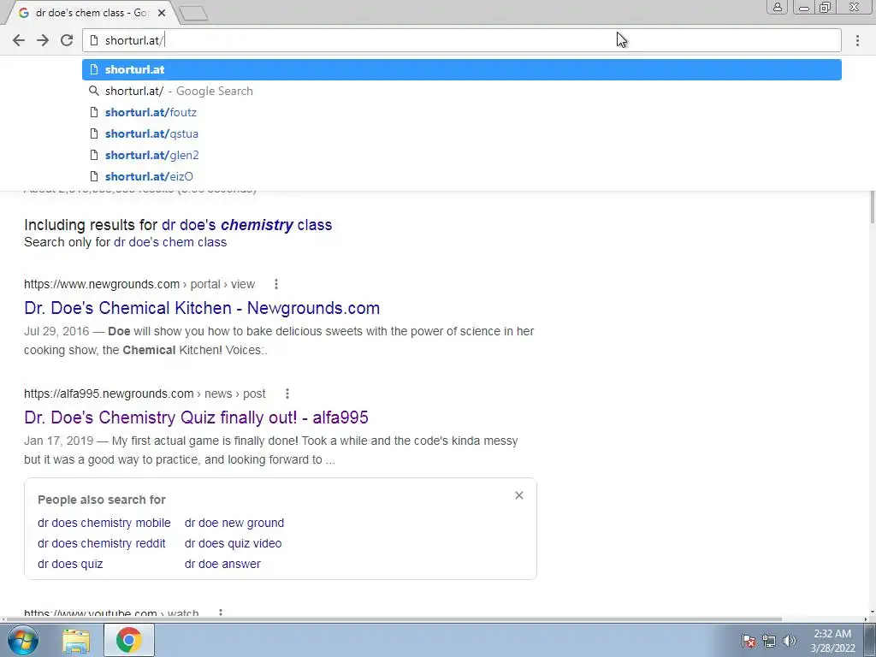This screenshot has height=657, width=876.
Task: Open the Chrome three-dot menu
Action: 857,40
